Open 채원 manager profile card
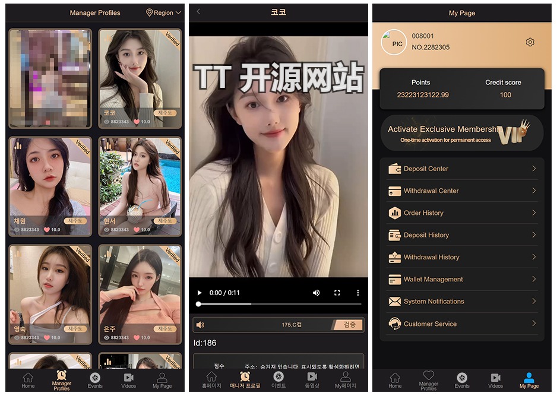The image size is (557, 396). click(50, 186)
